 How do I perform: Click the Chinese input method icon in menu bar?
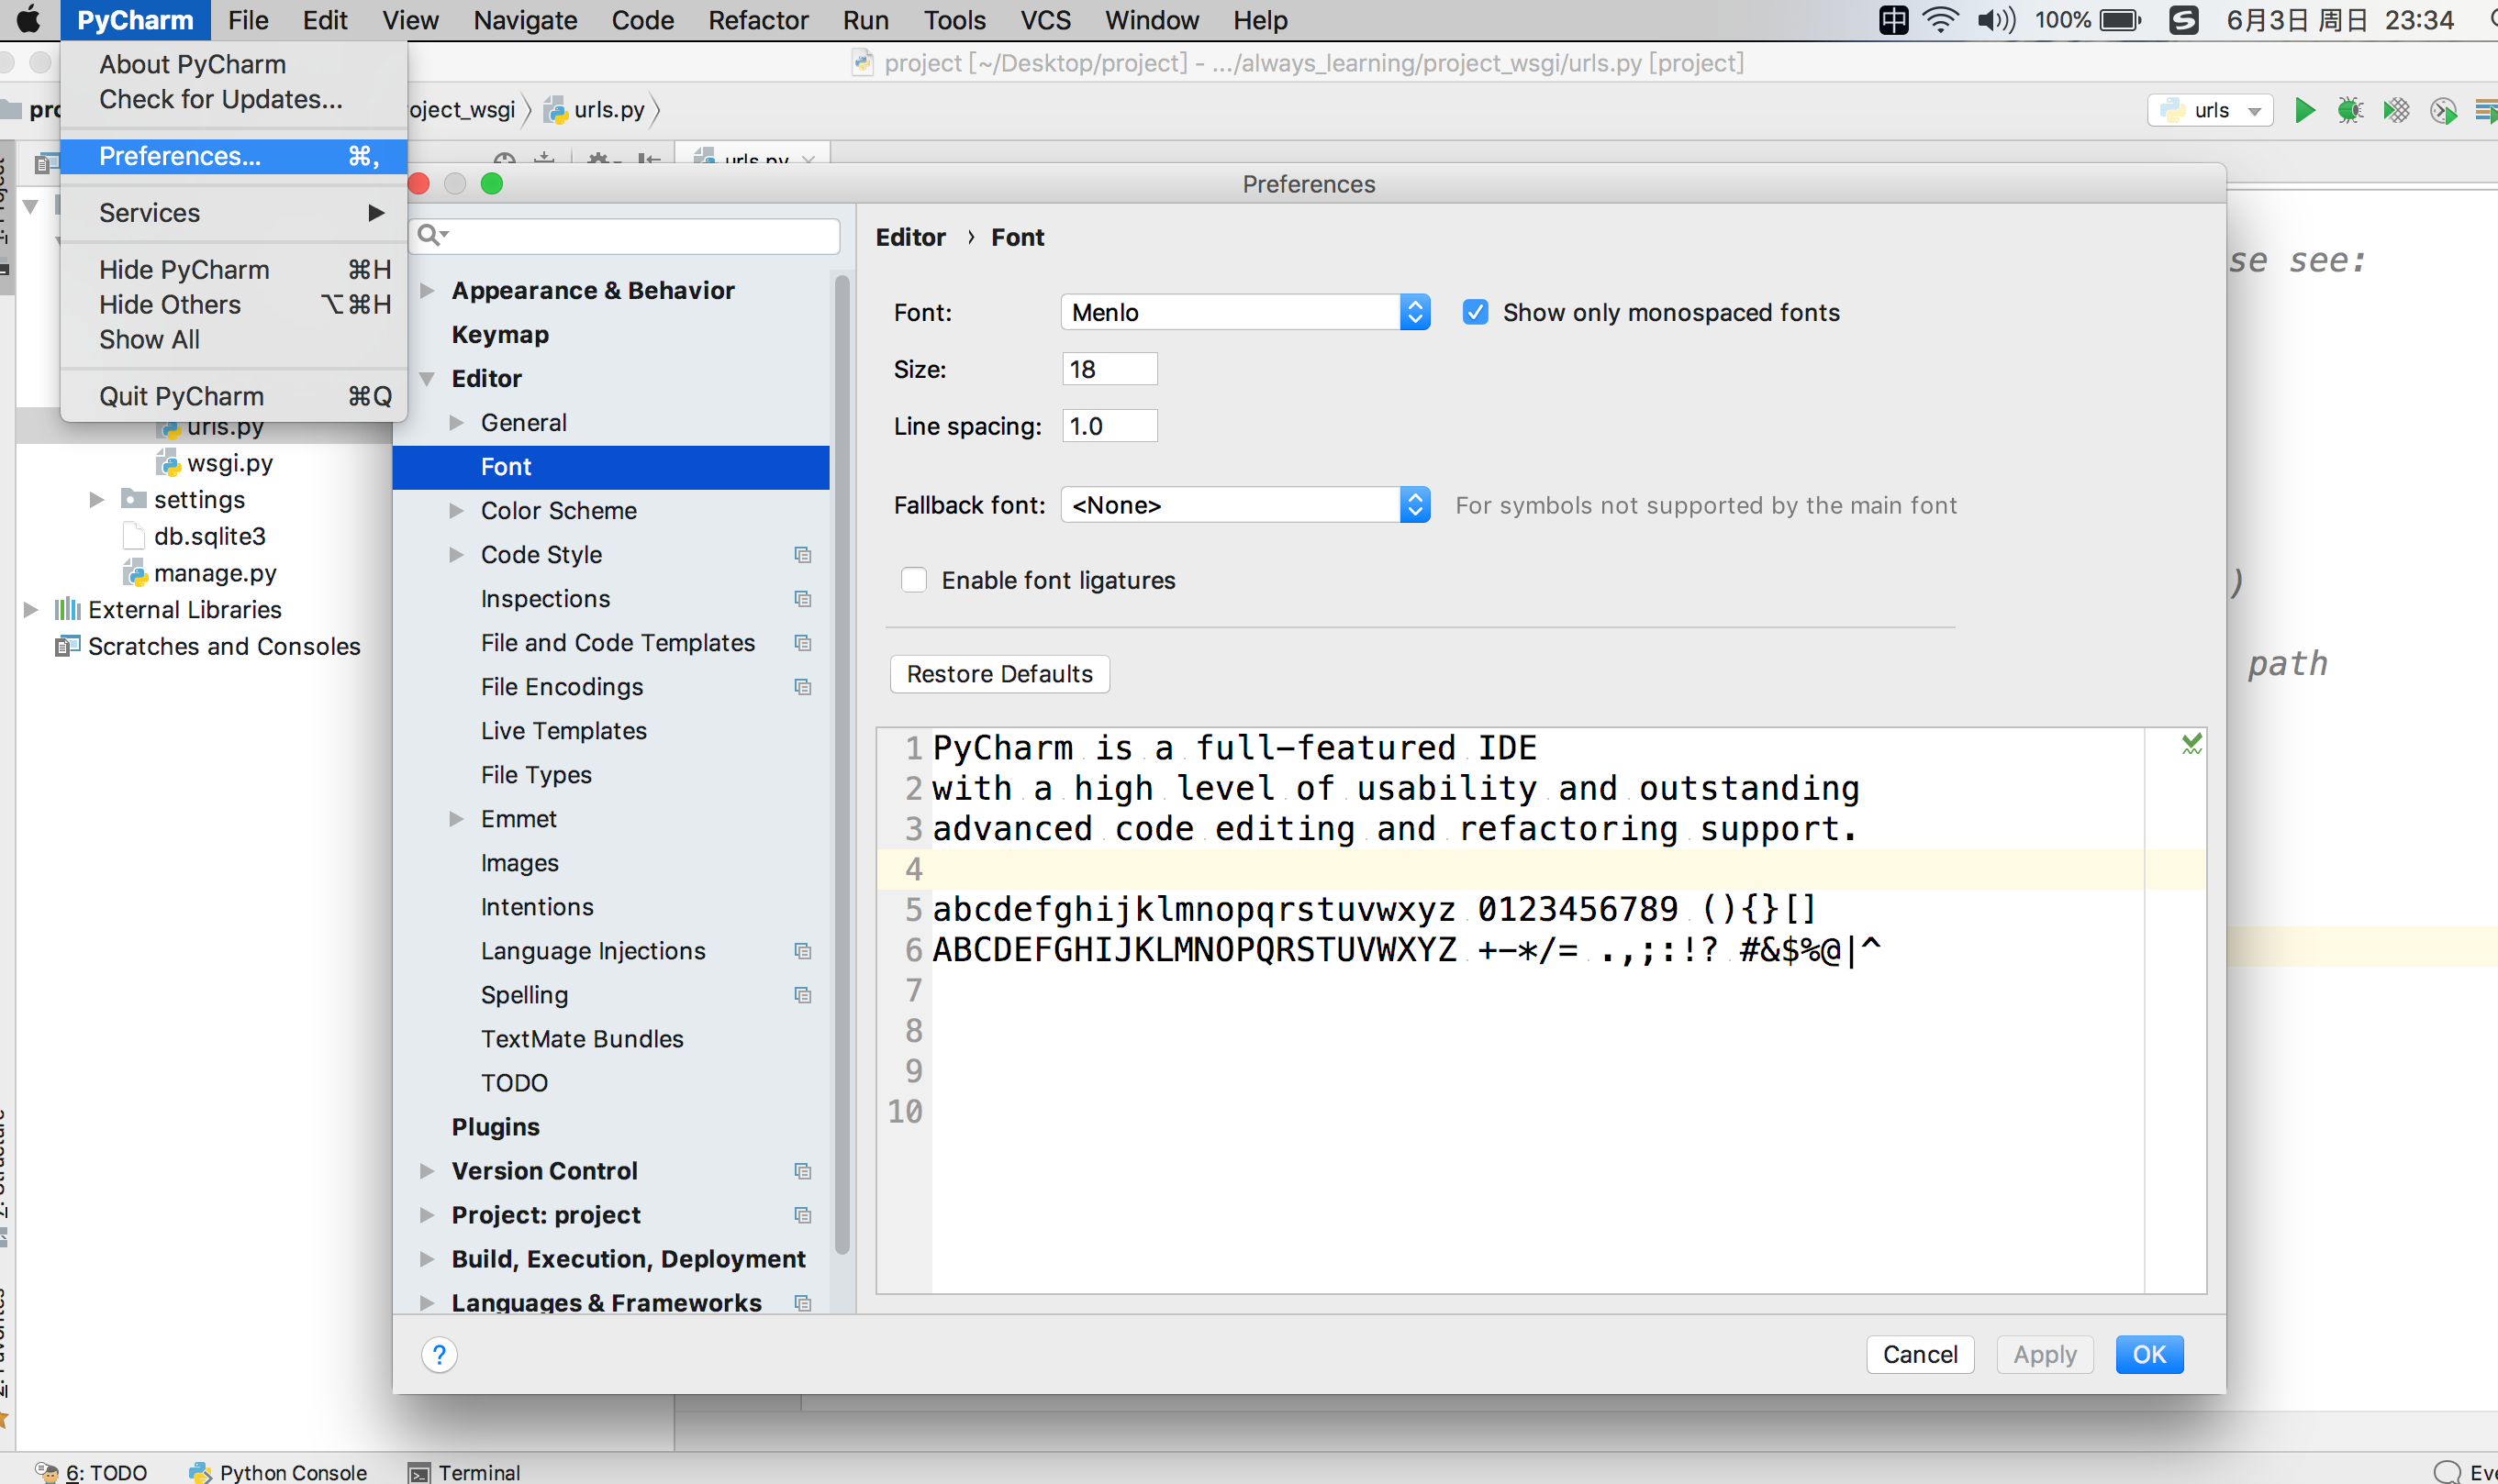(x=1892, y=20)
